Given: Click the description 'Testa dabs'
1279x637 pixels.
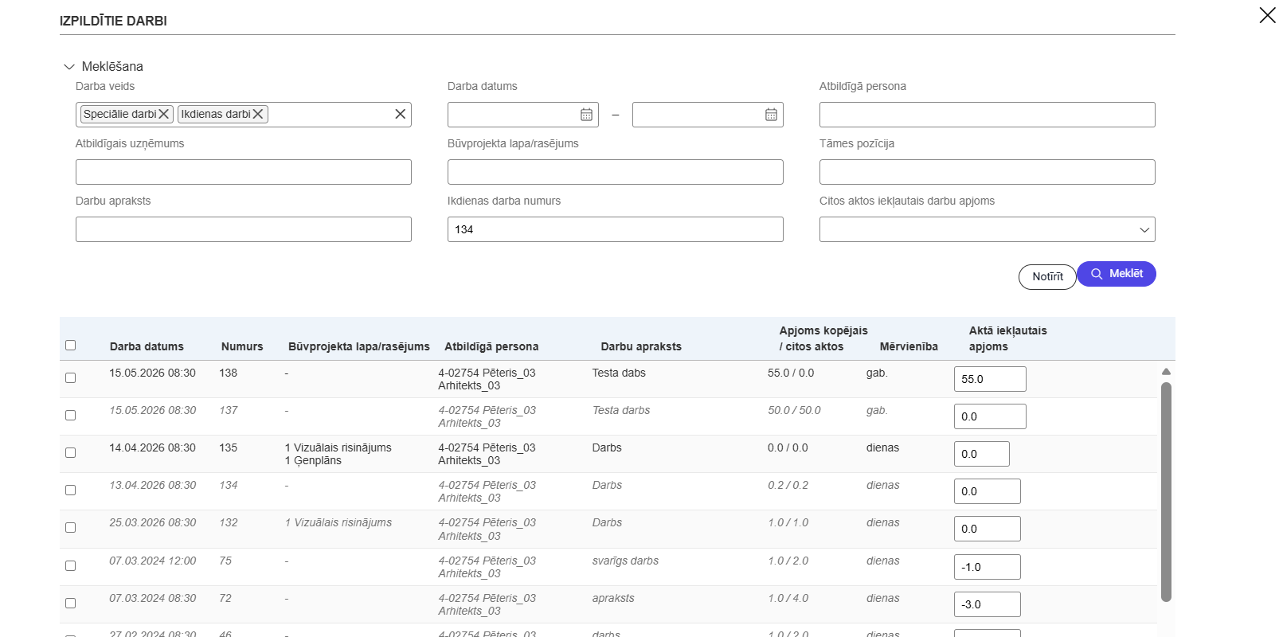Looking at the screenshot, I should coord(619,373).
